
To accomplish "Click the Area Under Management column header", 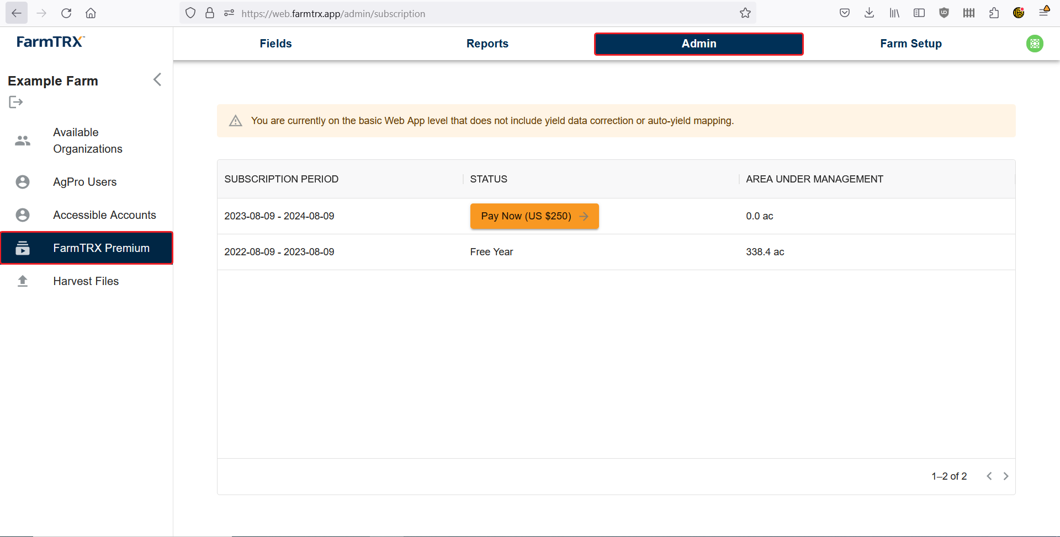I will 815,179.
